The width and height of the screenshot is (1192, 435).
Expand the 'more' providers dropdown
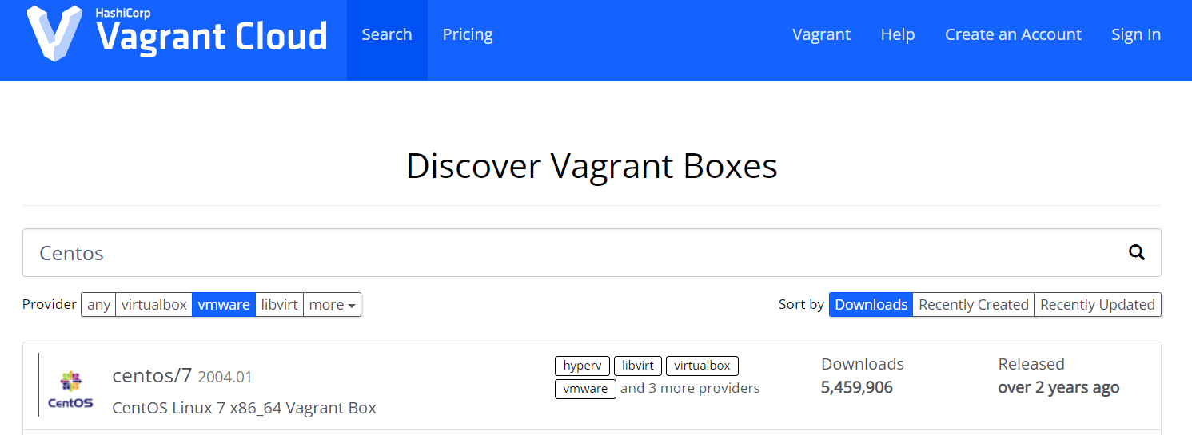(x=333, y=305)
